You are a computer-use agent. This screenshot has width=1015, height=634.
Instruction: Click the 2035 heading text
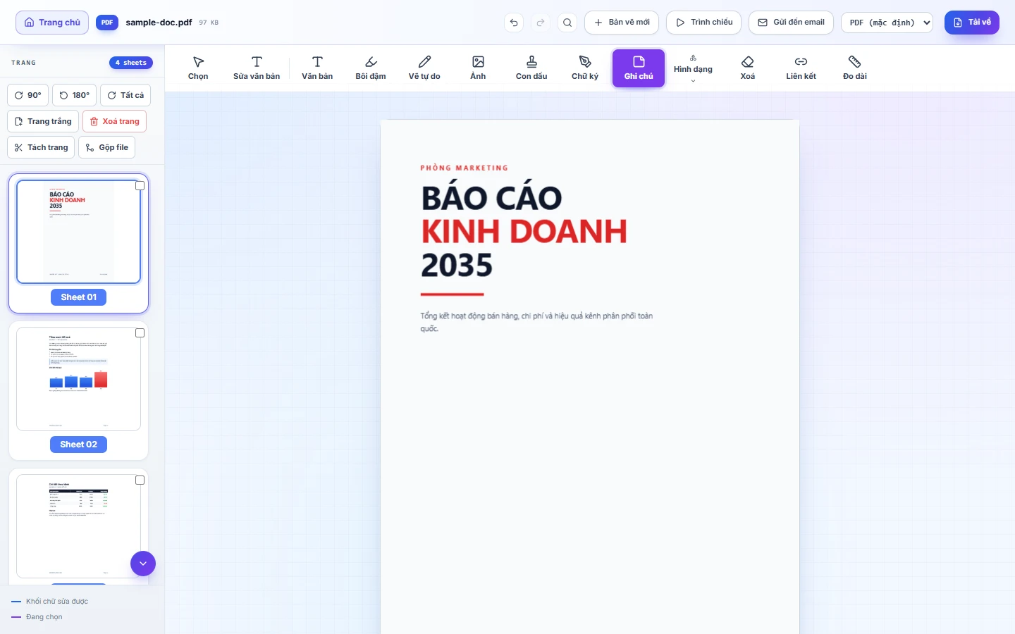click(x=457, y=266)
